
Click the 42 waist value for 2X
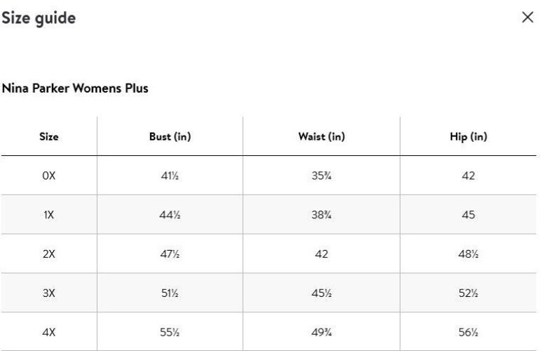click(322, 254)
